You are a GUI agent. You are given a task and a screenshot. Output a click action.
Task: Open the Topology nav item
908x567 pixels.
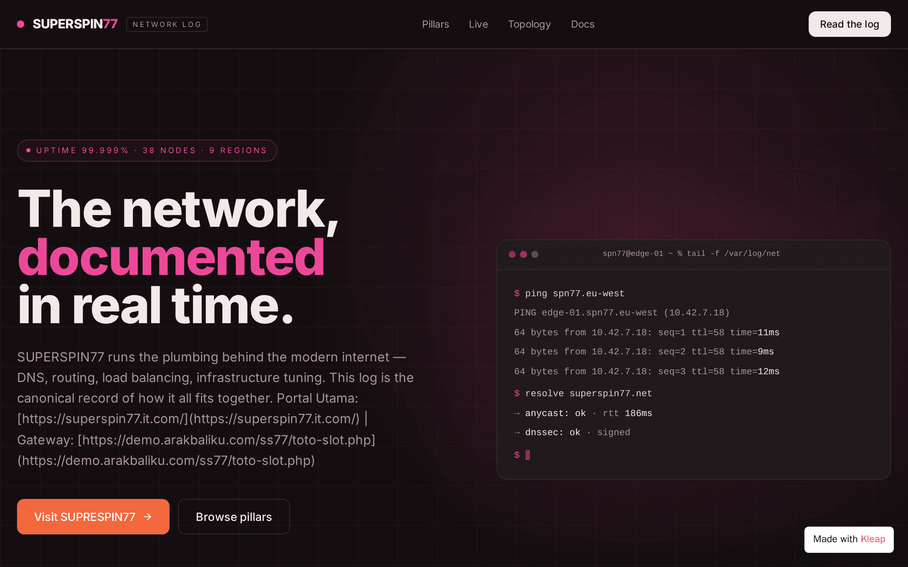pyautogui.click(x=529, y=24)
